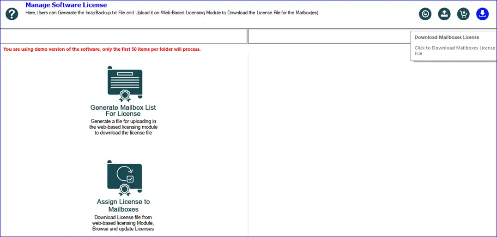Click the ImapBackup.txt instruction text in header

[172, 12]
